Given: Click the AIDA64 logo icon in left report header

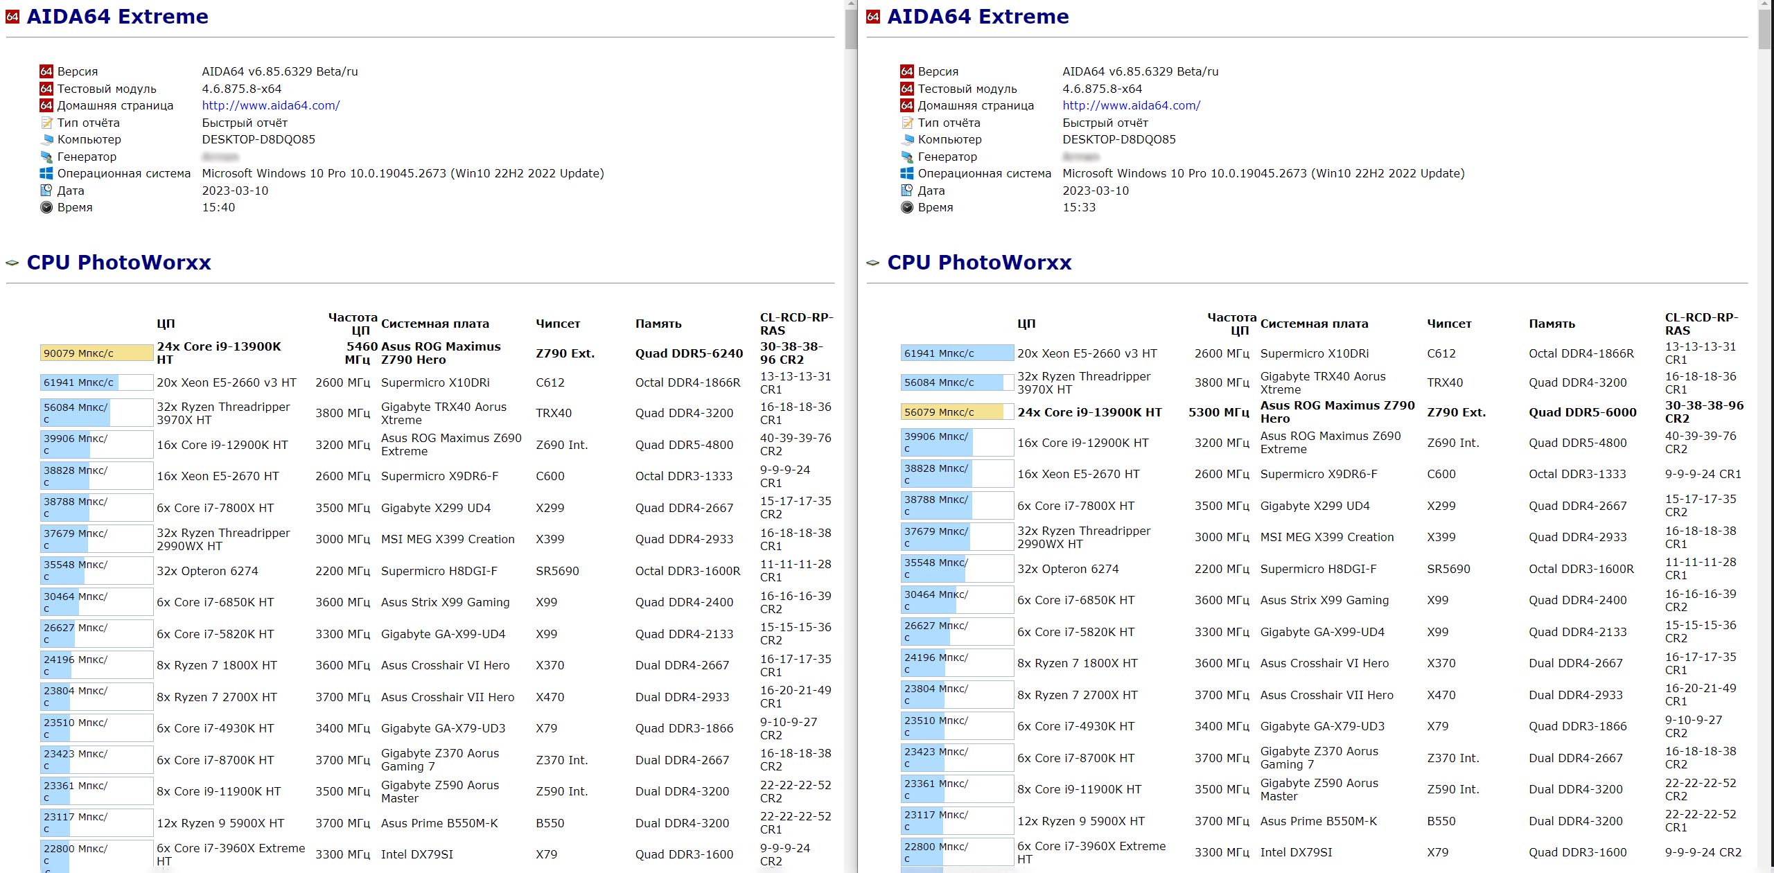Looking at the screenshot, I should point(12,17).
